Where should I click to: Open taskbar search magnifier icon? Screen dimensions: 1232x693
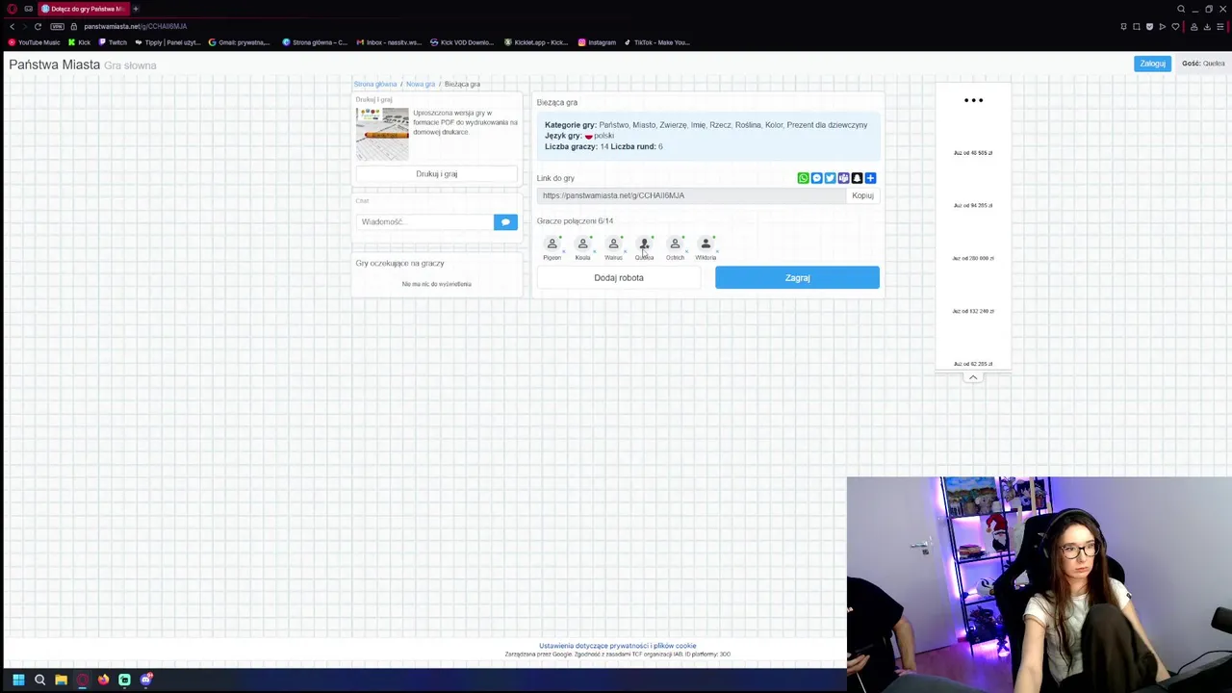39,680
